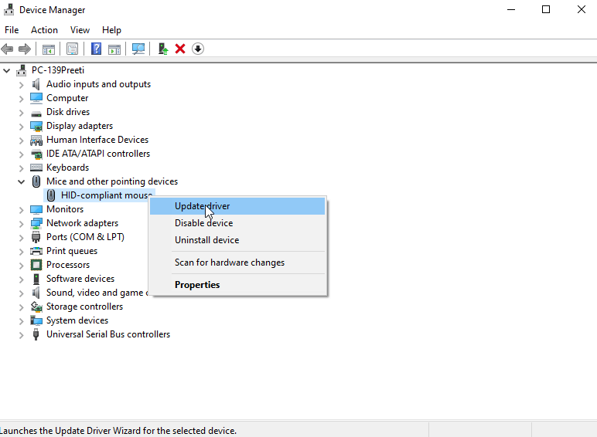
Task: Open the Action menu
Action: [44, 30]
